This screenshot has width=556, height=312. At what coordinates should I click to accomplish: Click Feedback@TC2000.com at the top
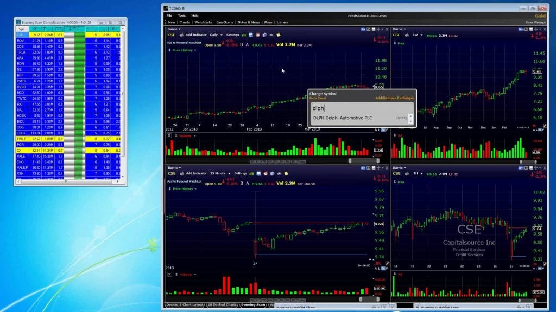coord(367,16)
